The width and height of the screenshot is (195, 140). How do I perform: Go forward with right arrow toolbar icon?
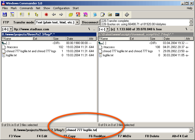tap(61, 15)
